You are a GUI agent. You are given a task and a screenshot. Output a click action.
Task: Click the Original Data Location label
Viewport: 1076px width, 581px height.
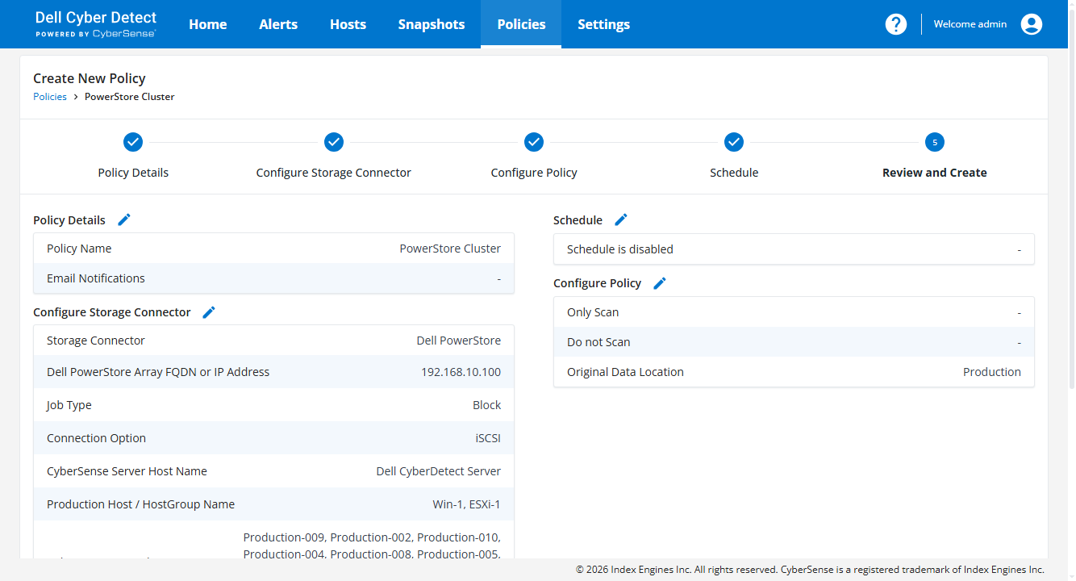(x=625, y=372)
